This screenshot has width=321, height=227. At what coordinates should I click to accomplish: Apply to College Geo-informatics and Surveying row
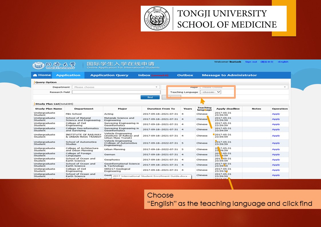276,130
